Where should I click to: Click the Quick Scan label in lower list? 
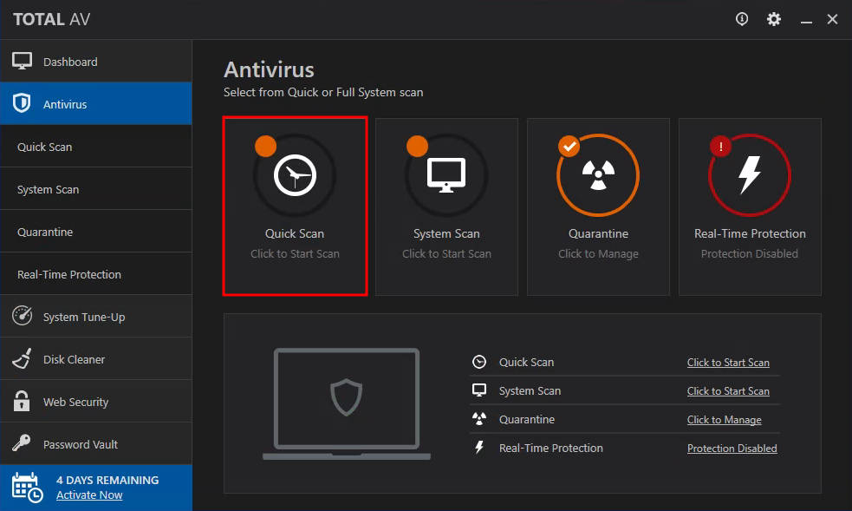click(526, 362)
